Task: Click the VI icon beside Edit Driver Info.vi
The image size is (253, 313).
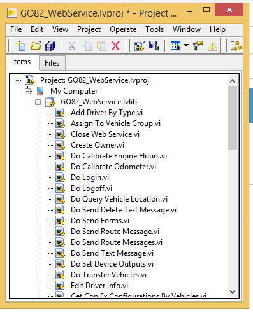Action: click(60, 286)
